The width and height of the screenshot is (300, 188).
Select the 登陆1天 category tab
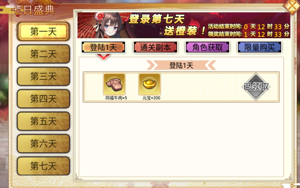103,47
